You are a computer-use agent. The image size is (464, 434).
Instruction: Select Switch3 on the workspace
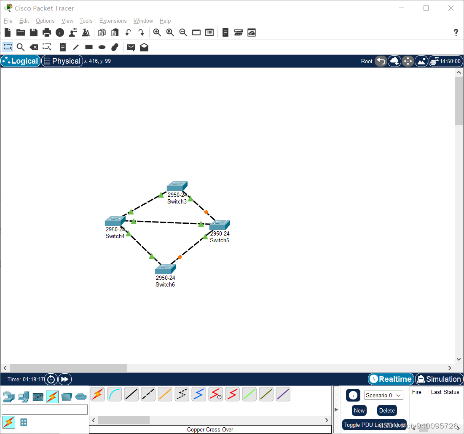[x=177, y=187]
